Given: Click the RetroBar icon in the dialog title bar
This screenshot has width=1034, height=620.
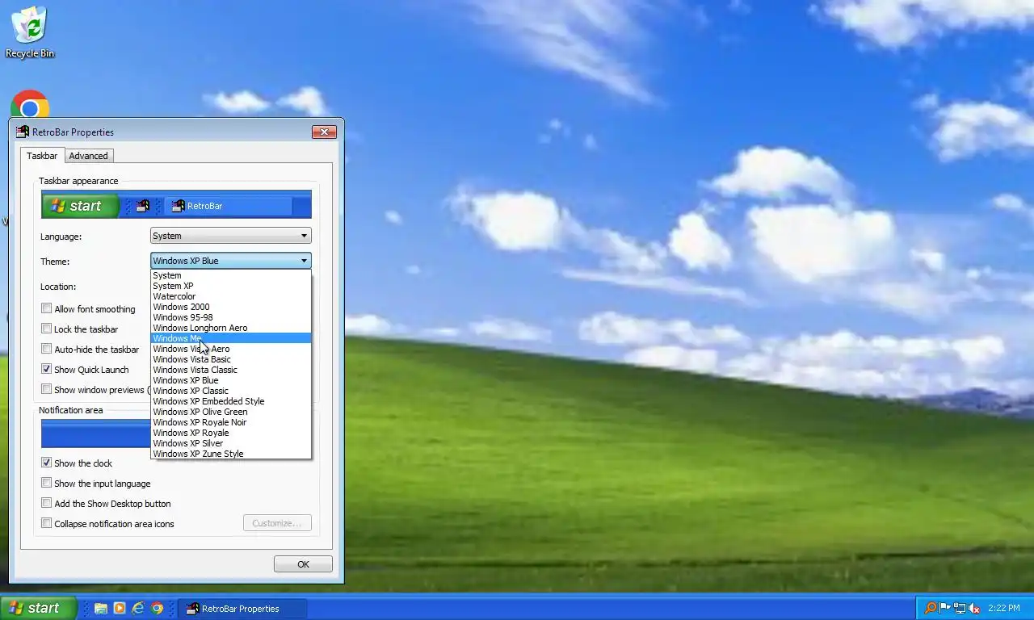Looking at the screenshot, I should [x=23, y=132].
